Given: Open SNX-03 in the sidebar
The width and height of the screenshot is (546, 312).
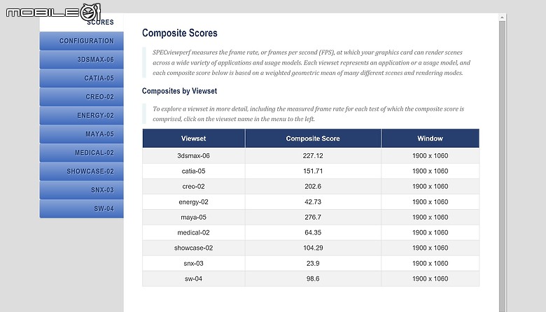Looking at the screenshot, I should click(81, 190).
